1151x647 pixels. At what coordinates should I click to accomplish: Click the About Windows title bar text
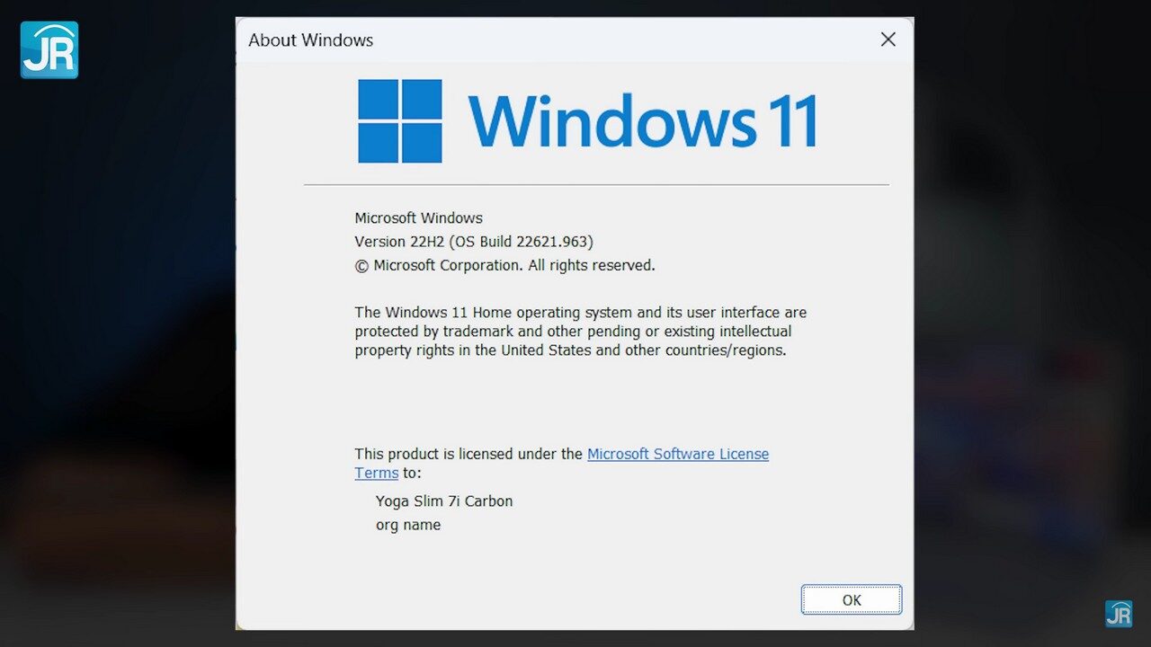(x=310, y=40)
